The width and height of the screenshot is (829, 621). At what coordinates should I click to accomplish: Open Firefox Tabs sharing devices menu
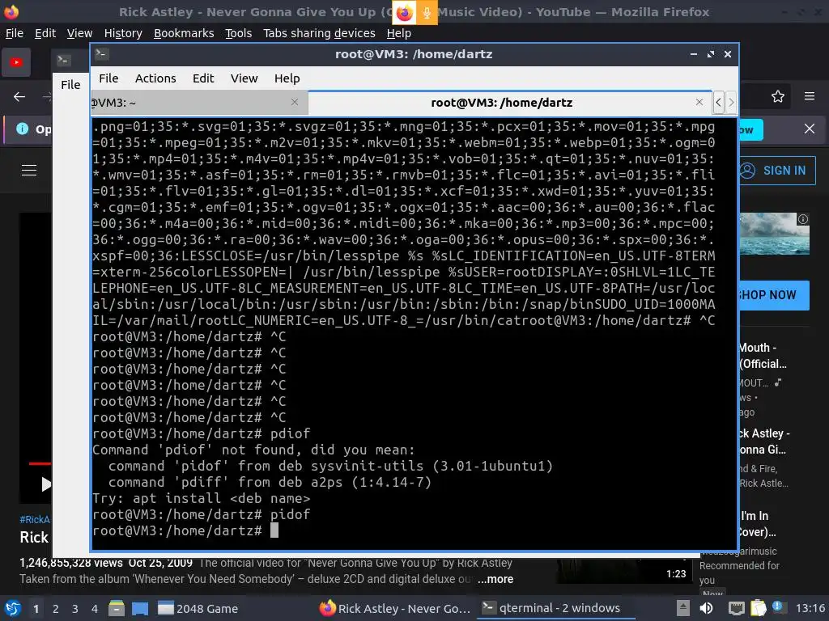(319, 33)
